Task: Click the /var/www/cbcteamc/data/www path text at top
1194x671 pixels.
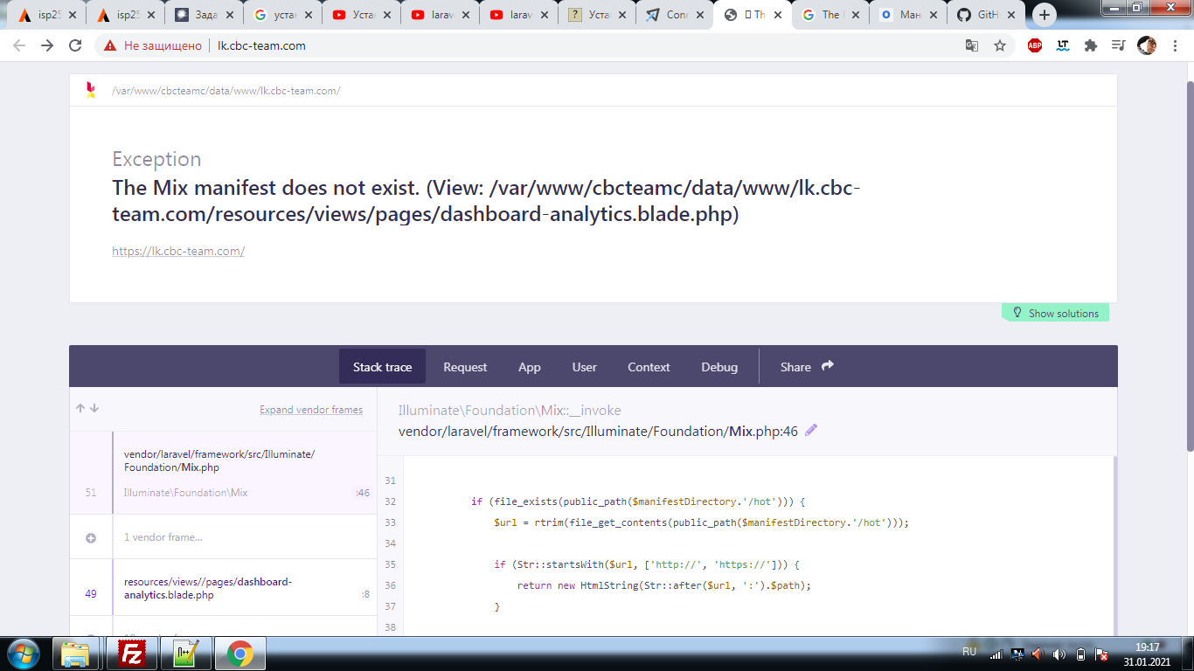Action: pyautogui.click(x=226, y=91)
